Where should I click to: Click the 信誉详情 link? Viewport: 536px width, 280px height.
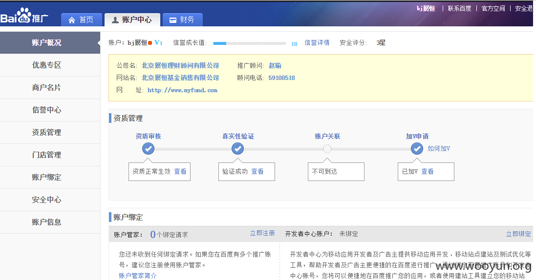coord(317,43)
